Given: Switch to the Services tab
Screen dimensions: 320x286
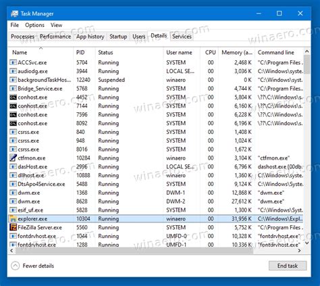Looking at the screenshot, I should pos(182,37).
